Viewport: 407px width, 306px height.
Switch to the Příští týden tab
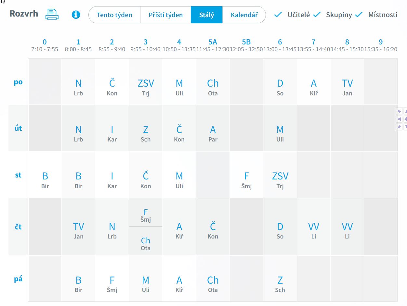(x=165, y=15)
